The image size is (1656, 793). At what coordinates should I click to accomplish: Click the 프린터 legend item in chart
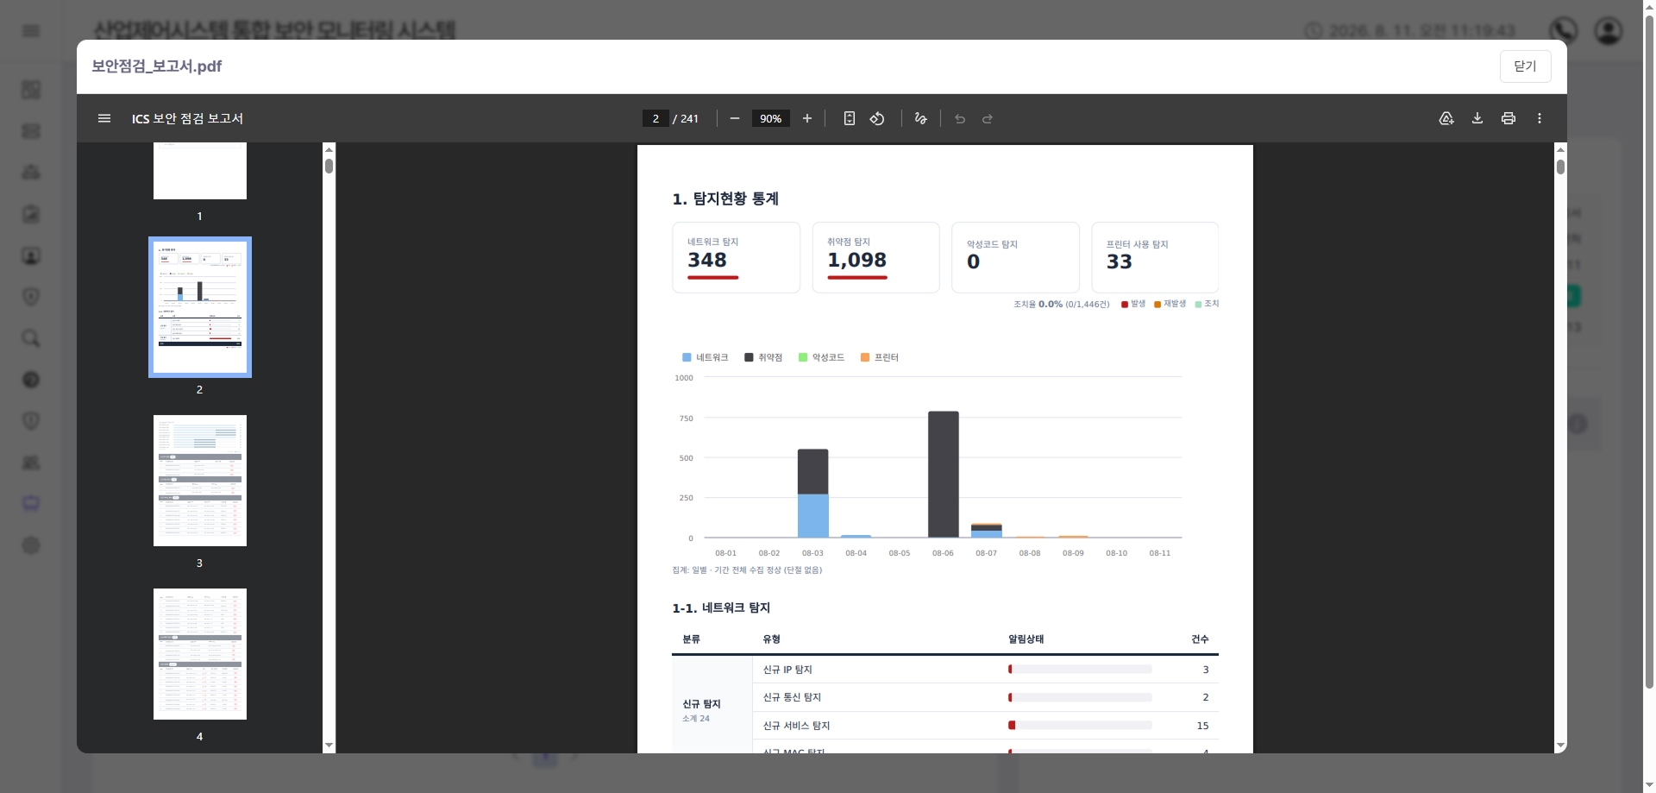click(x=880, y=357)
